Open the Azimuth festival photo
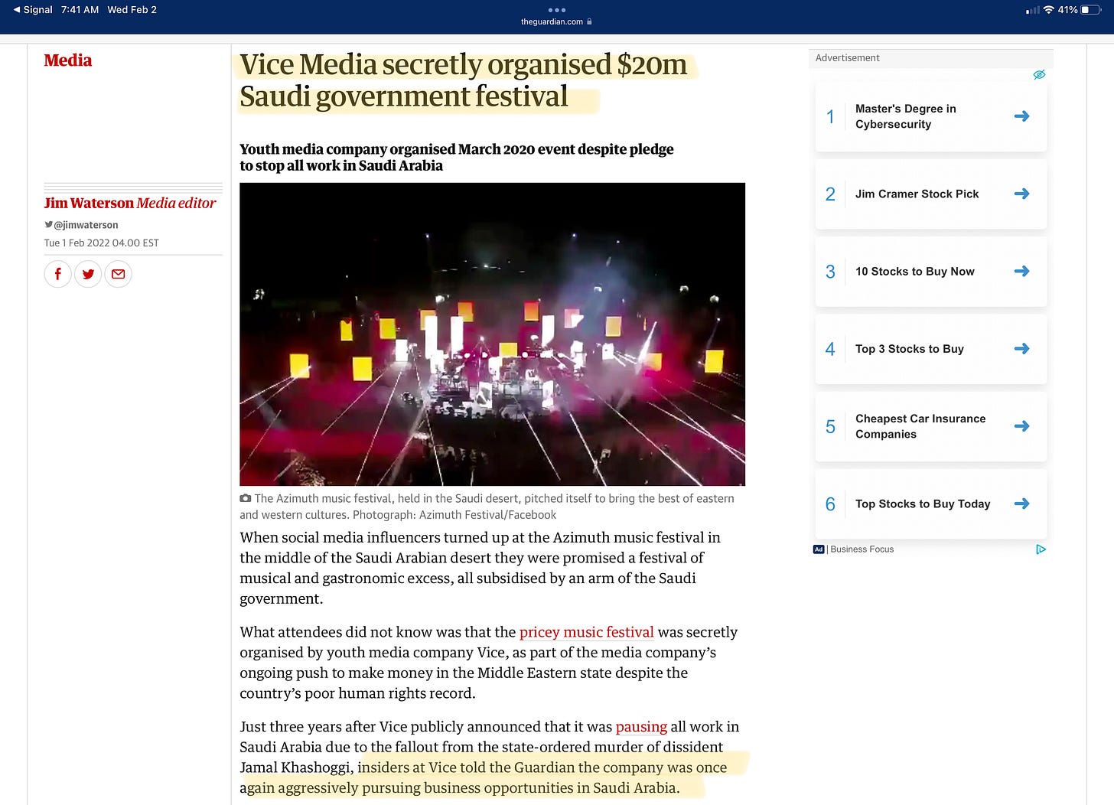 pos(492,334)
